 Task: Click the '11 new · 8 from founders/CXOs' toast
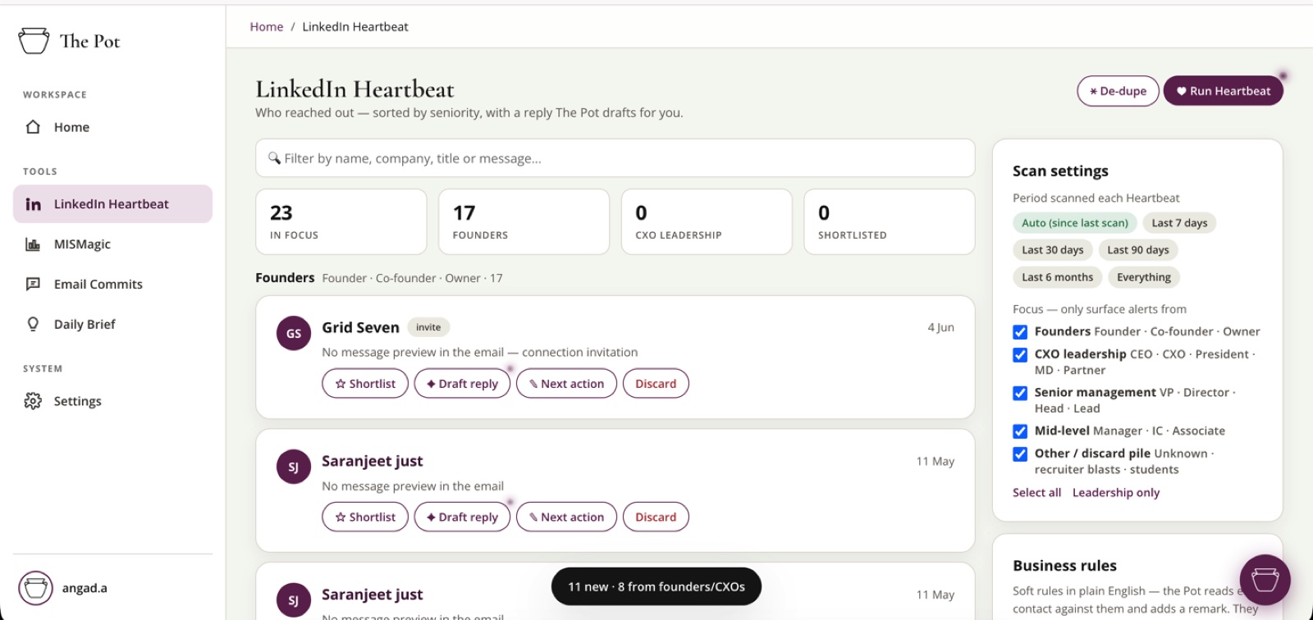point(656,587)
